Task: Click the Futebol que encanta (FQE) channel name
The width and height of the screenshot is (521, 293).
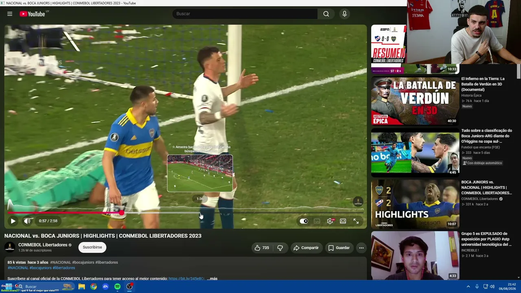Action: pyautogui.click(x=481, y=147)
